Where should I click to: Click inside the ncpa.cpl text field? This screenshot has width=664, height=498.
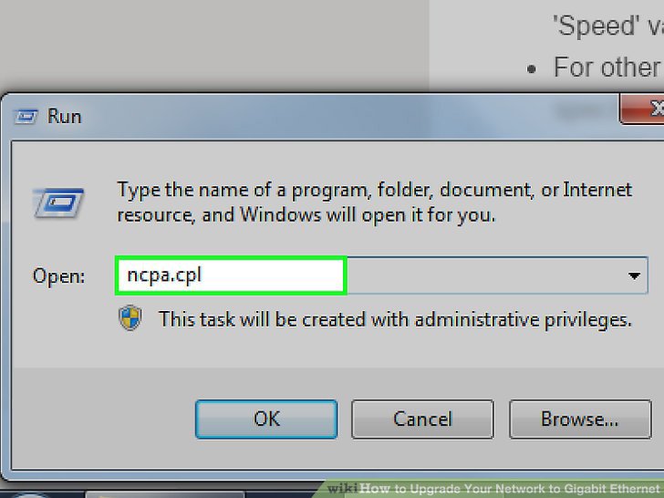[x=230, y=275]
